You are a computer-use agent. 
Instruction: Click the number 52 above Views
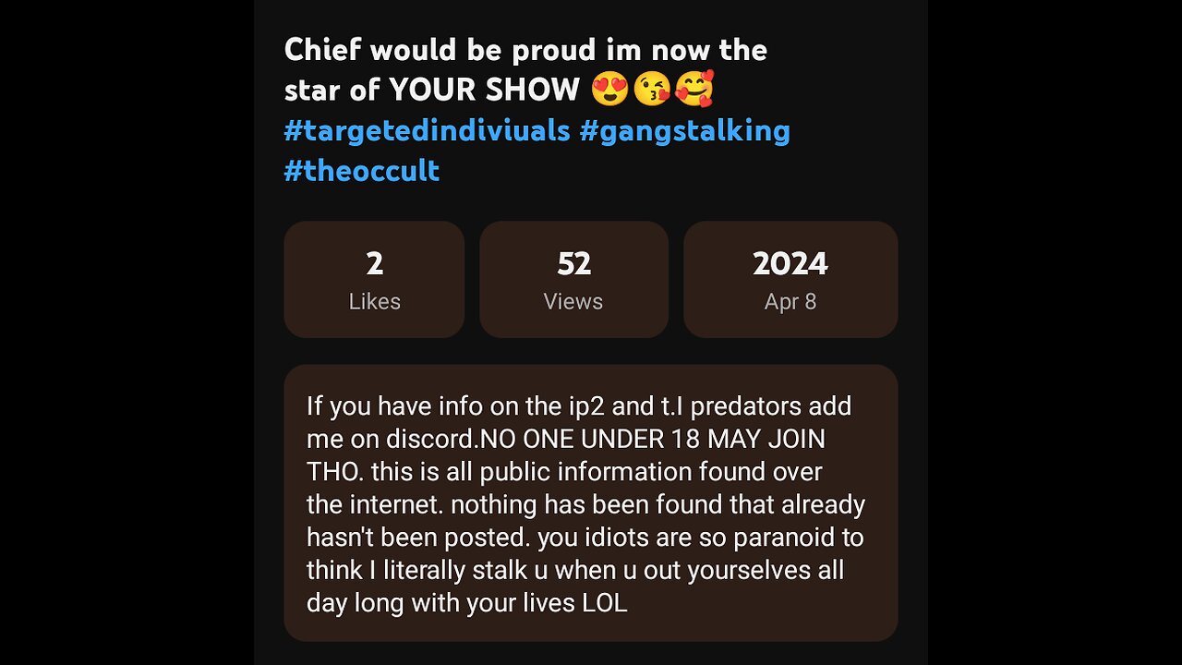tap(573, 264)
